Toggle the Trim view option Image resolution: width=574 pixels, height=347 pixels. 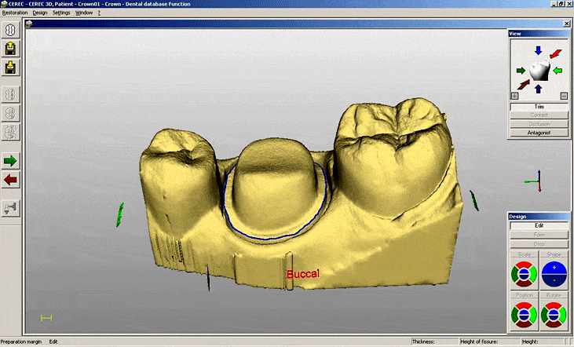click(x=539, y=107)
